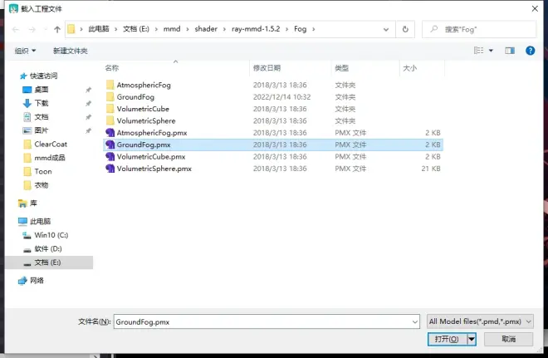Open 文档 in quick access
This screenshot has height=358, width=548.
pos(42,117)
